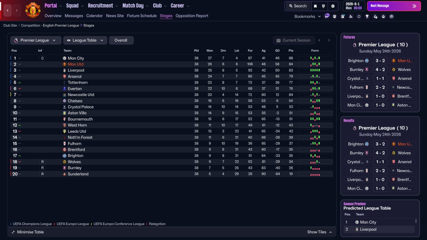Switch to the Opposition Report tab
Viewport: 427px width, 240px height.
coord(192,16)
